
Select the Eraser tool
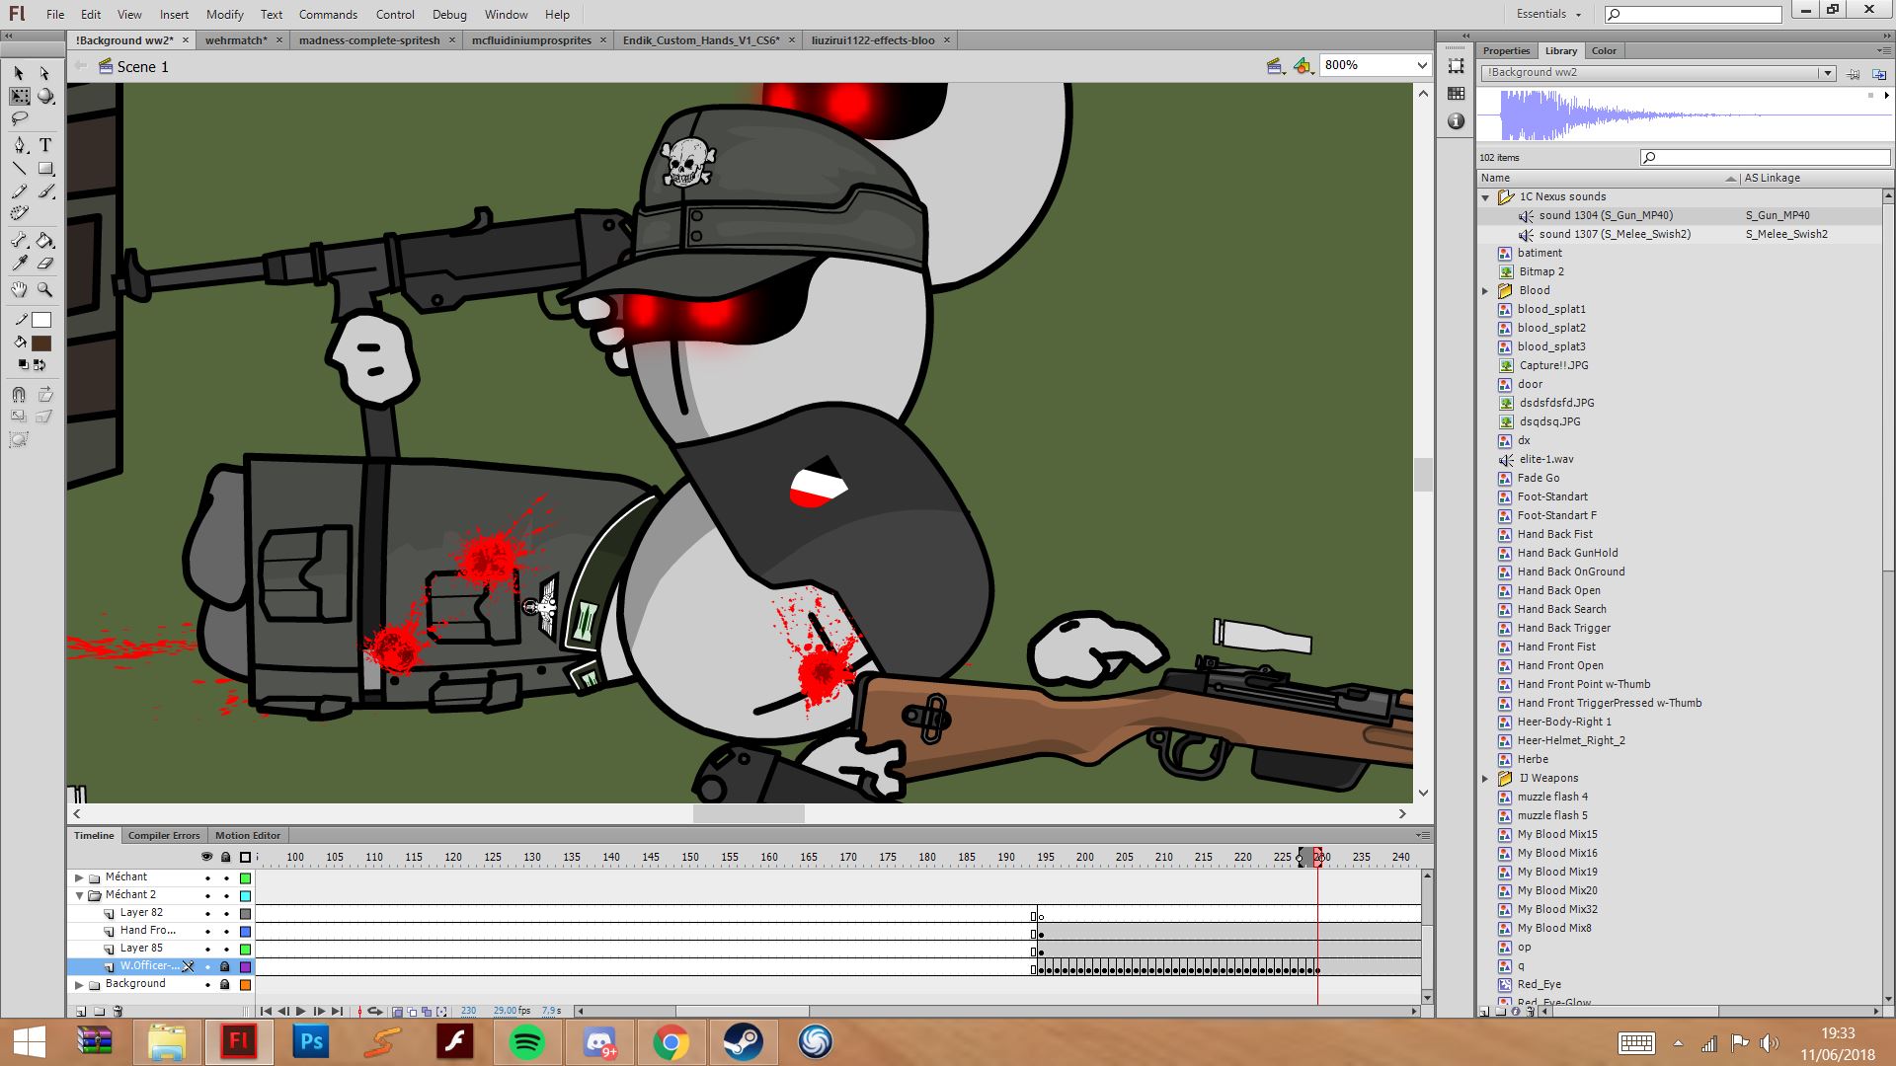pos(44,263)
